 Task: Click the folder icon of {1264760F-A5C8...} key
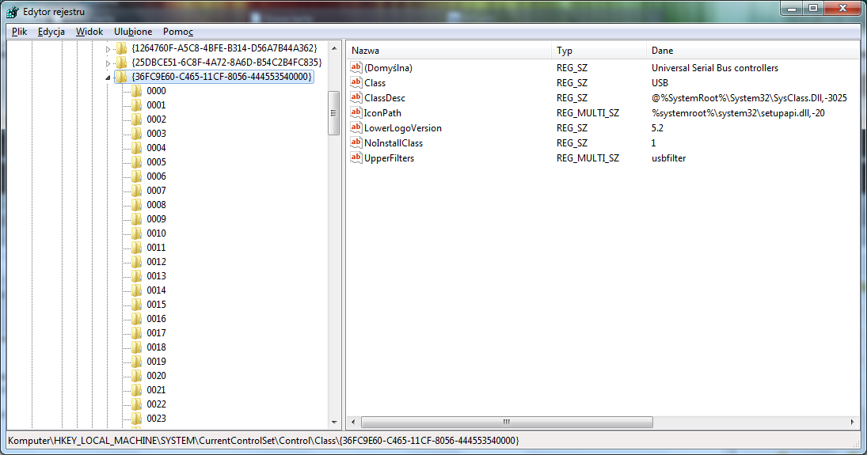[x=122, y=48]
